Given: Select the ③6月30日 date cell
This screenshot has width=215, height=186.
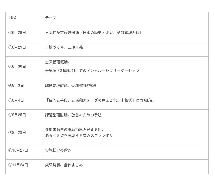Looking at the screenshot, I should tap(17, 67).
